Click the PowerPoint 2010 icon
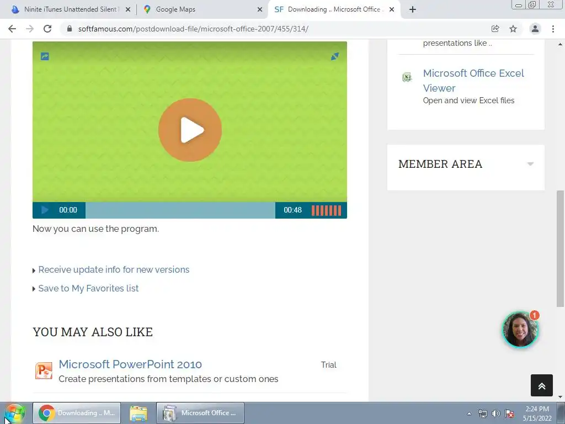 (x=44, y=370)
